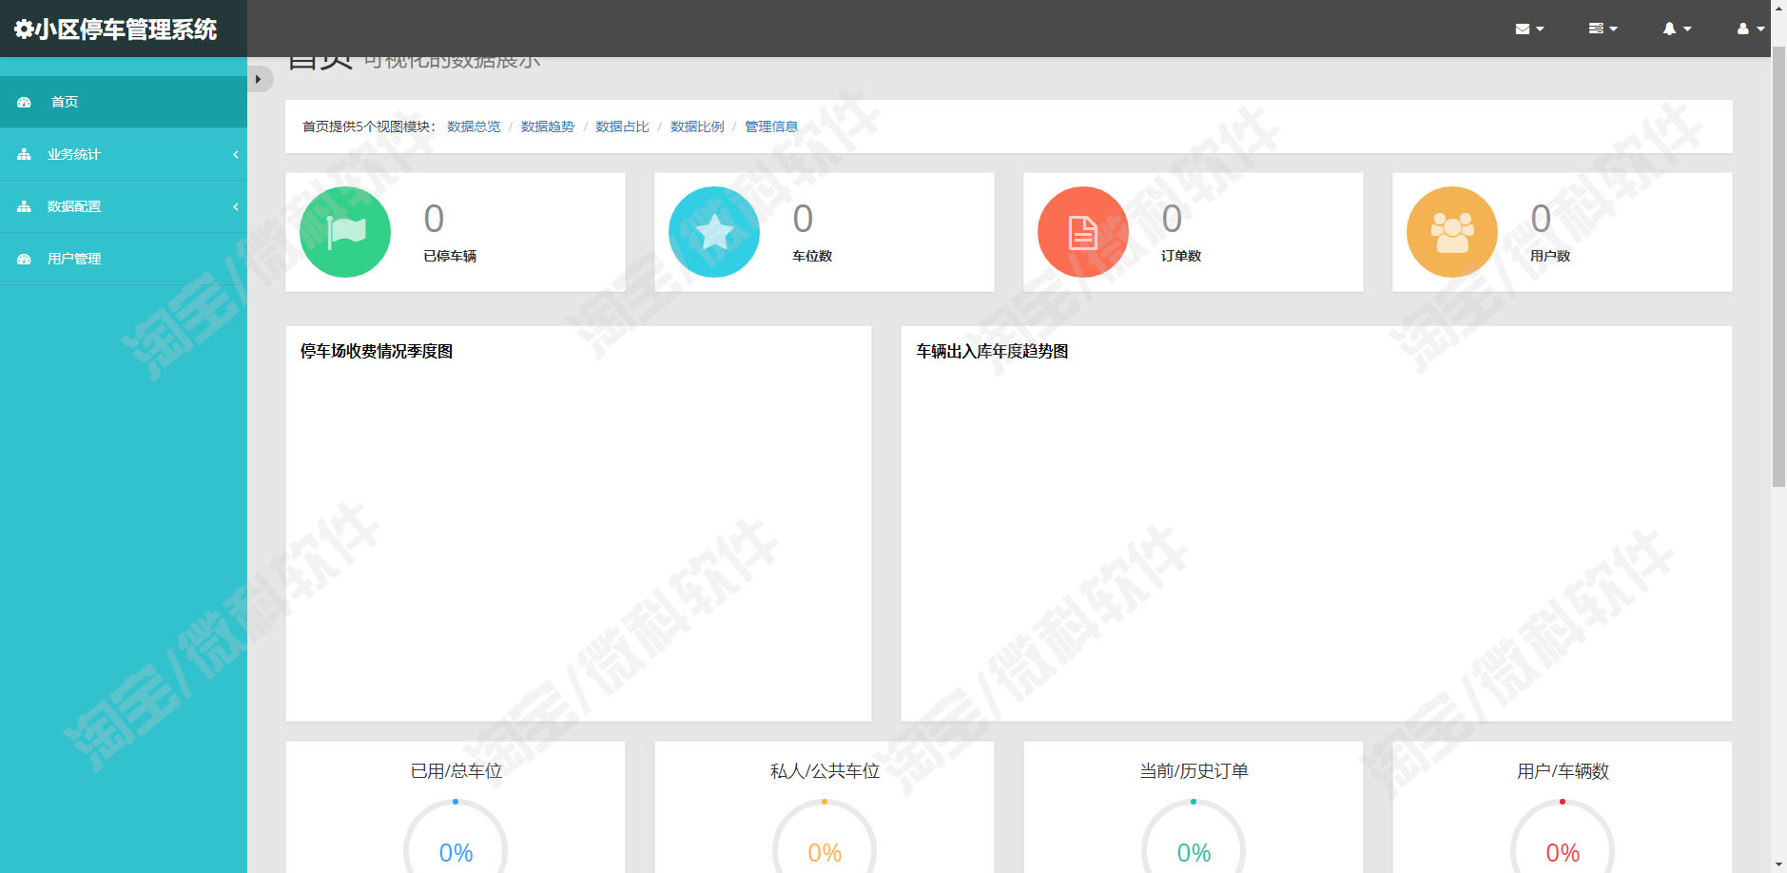Screen dimensions: 1787x873
Task: Click the 已停车辆 count value 0
Action: tap(434, 219)
